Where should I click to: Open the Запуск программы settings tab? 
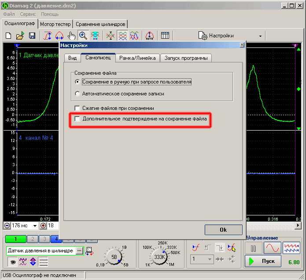(x=186, y=58)
